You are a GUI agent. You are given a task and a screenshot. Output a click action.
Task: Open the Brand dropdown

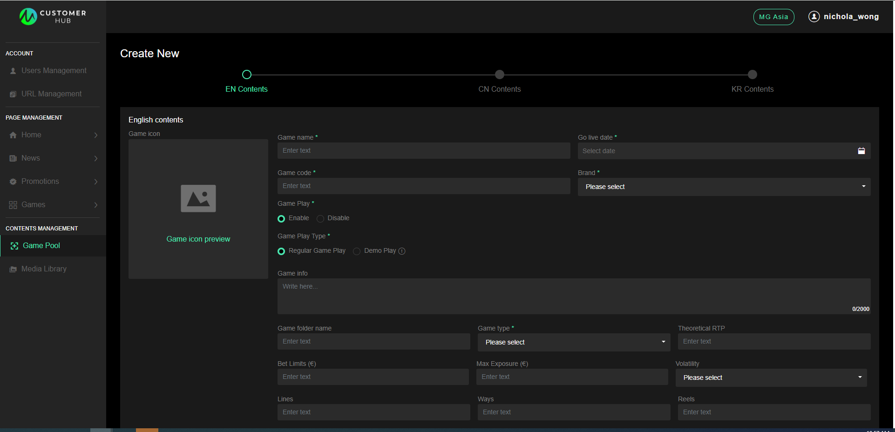coord(724,187)
